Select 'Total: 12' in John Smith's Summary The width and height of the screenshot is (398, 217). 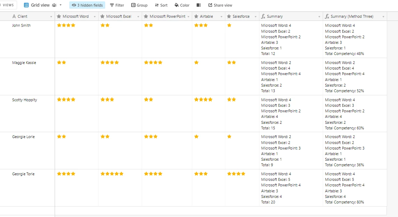(268, 54)
